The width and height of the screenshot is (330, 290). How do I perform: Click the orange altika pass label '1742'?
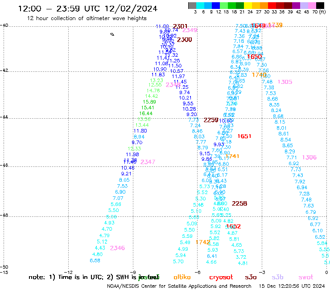point(203,242)
